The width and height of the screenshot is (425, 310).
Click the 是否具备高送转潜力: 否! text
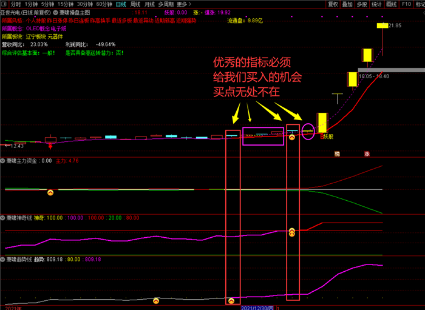point(94,53)
